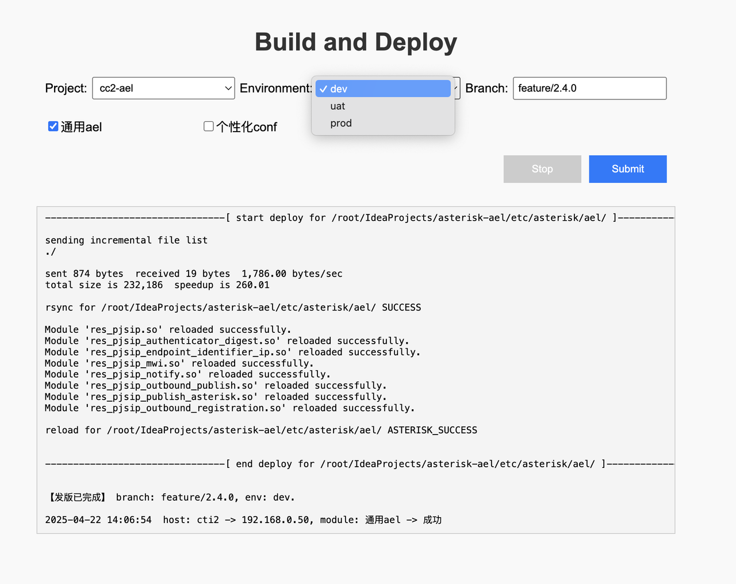Pick prod in the Environment dropdown
The width and height of the screenshot is (736, 584).
[x=341, y=124]
